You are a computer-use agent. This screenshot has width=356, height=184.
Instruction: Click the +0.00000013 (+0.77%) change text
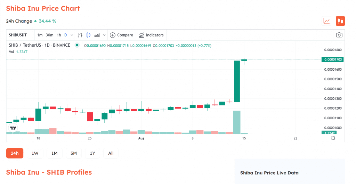193,46
